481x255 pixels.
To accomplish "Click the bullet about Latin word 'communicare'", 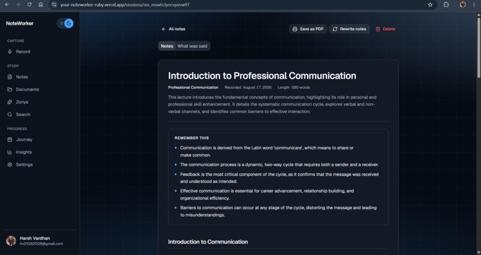I will pos(267,151).
